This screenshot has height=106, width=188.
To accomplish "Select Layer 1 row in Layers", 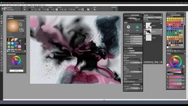I will [153, 32].
